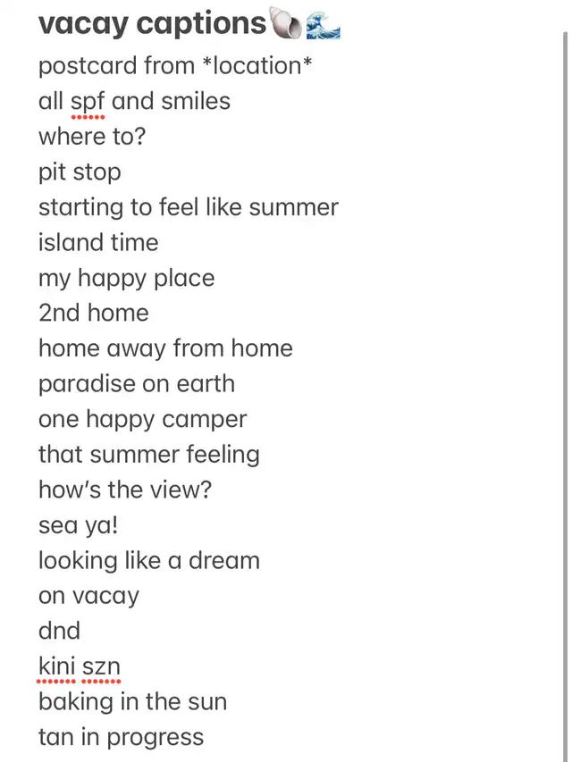Click the "pit stop" caption line
The image size is (572, 762).
[x=80, y=172]
